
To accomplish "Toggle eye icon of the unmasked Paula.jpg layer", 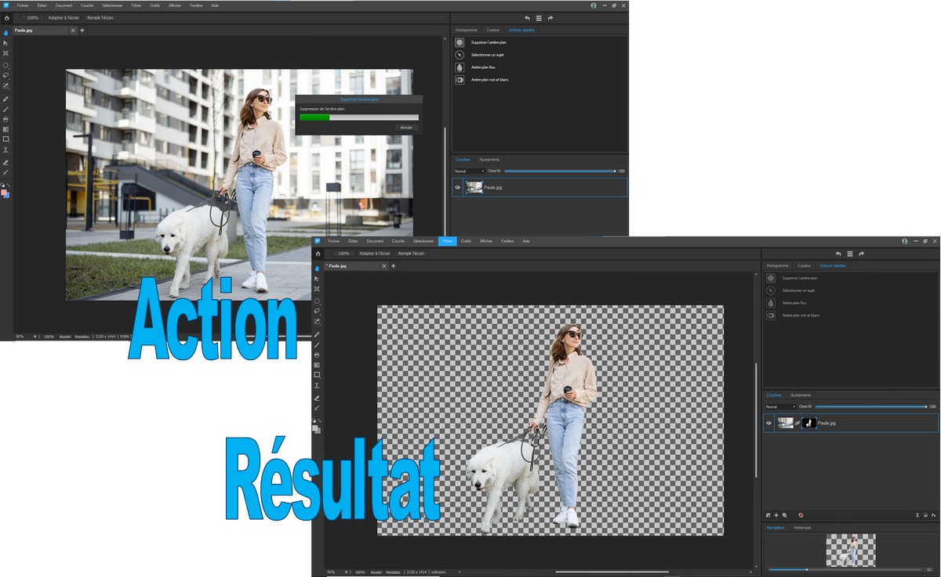I will [x=458, y=188].
